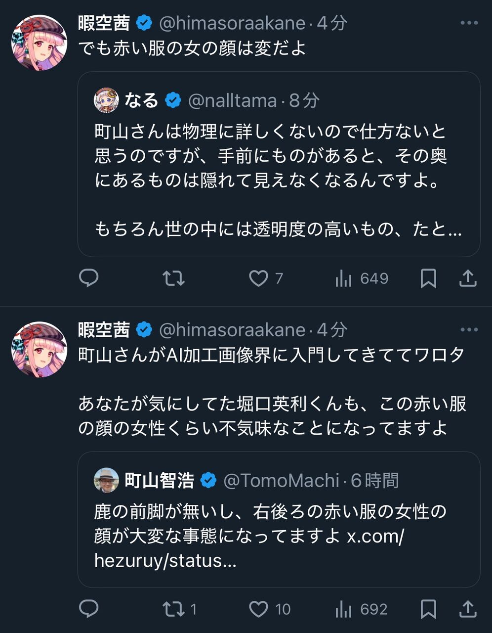Open 暇空茜 profile avatar on first tweet
Screen dimensions: 492x633
coord(40,43)
